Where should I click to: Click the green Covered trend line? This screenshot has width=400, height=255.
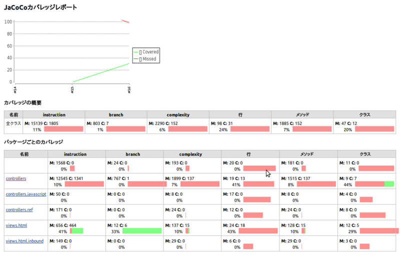[x=101, y=72]
